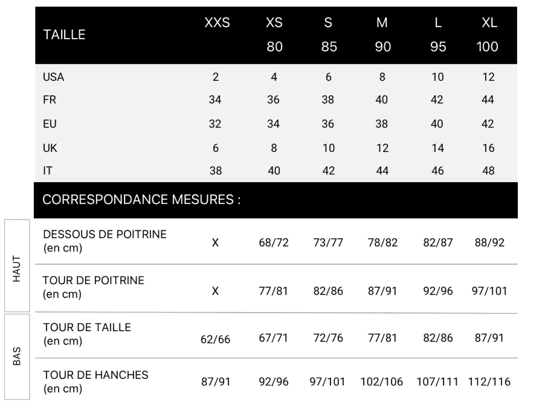Click the USA row label

click(54, 77)
